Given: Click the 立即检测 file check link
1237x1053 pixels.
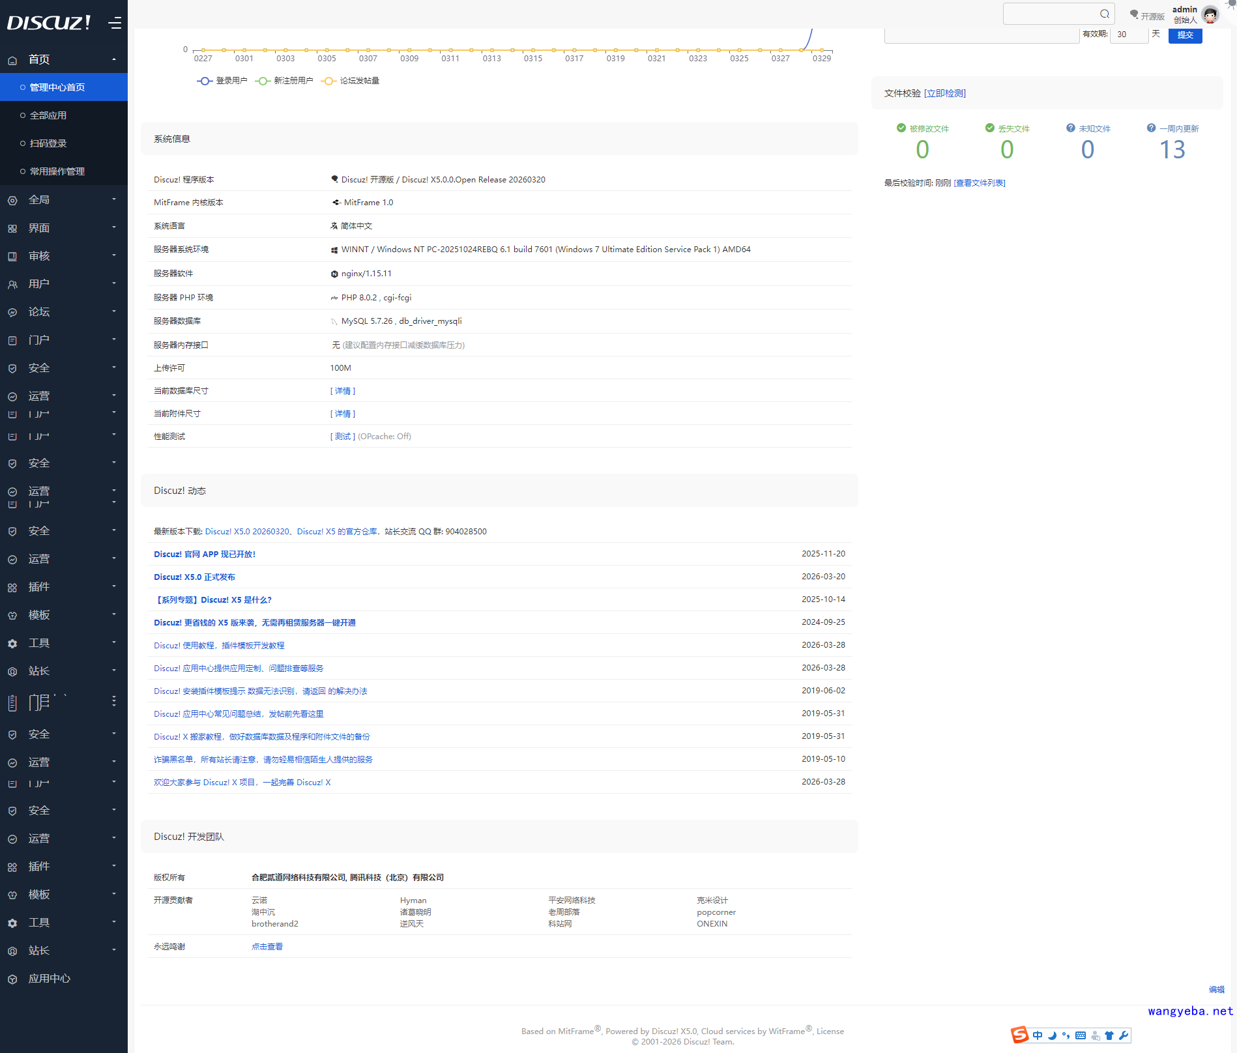Looking at the screenshot, I should coord(945,93).
